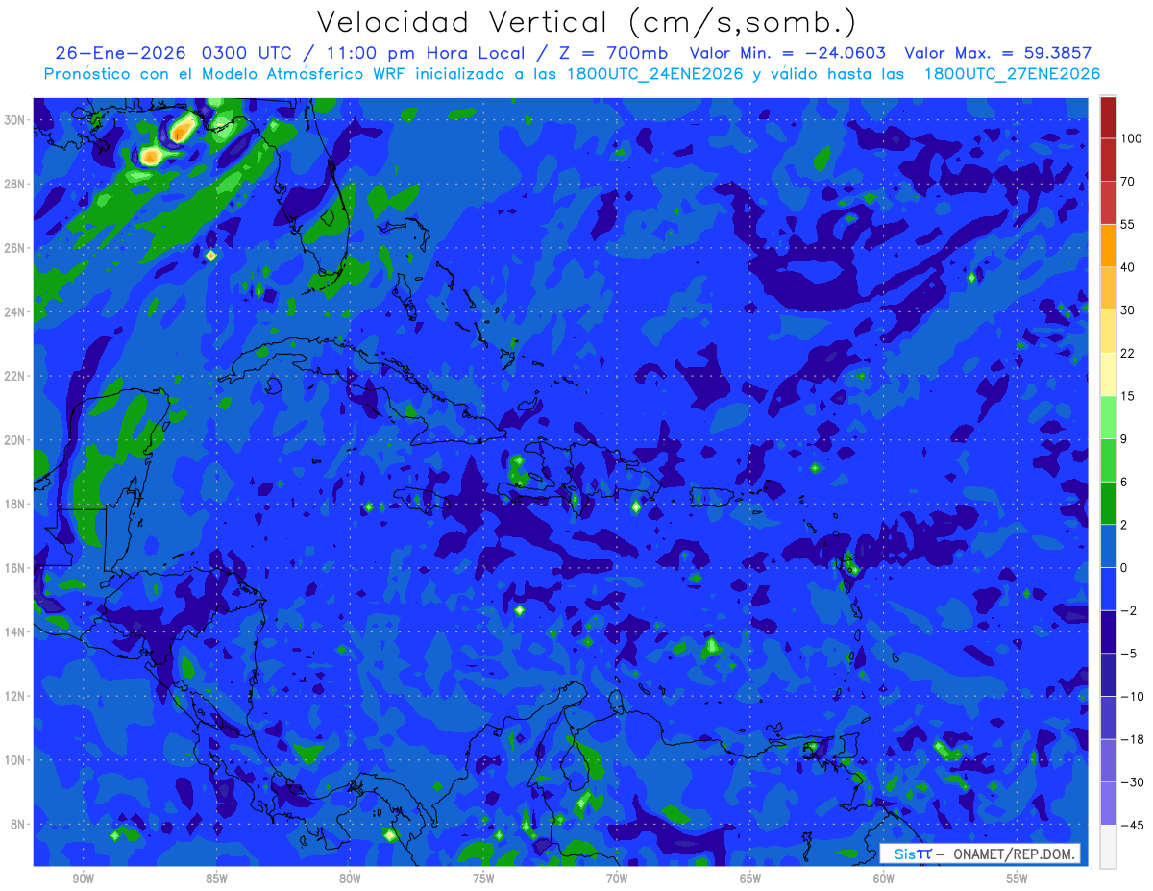Viewport: 1153px width, 891px height.
Task: Click the colorbar label '55'
Action: 1128,225
